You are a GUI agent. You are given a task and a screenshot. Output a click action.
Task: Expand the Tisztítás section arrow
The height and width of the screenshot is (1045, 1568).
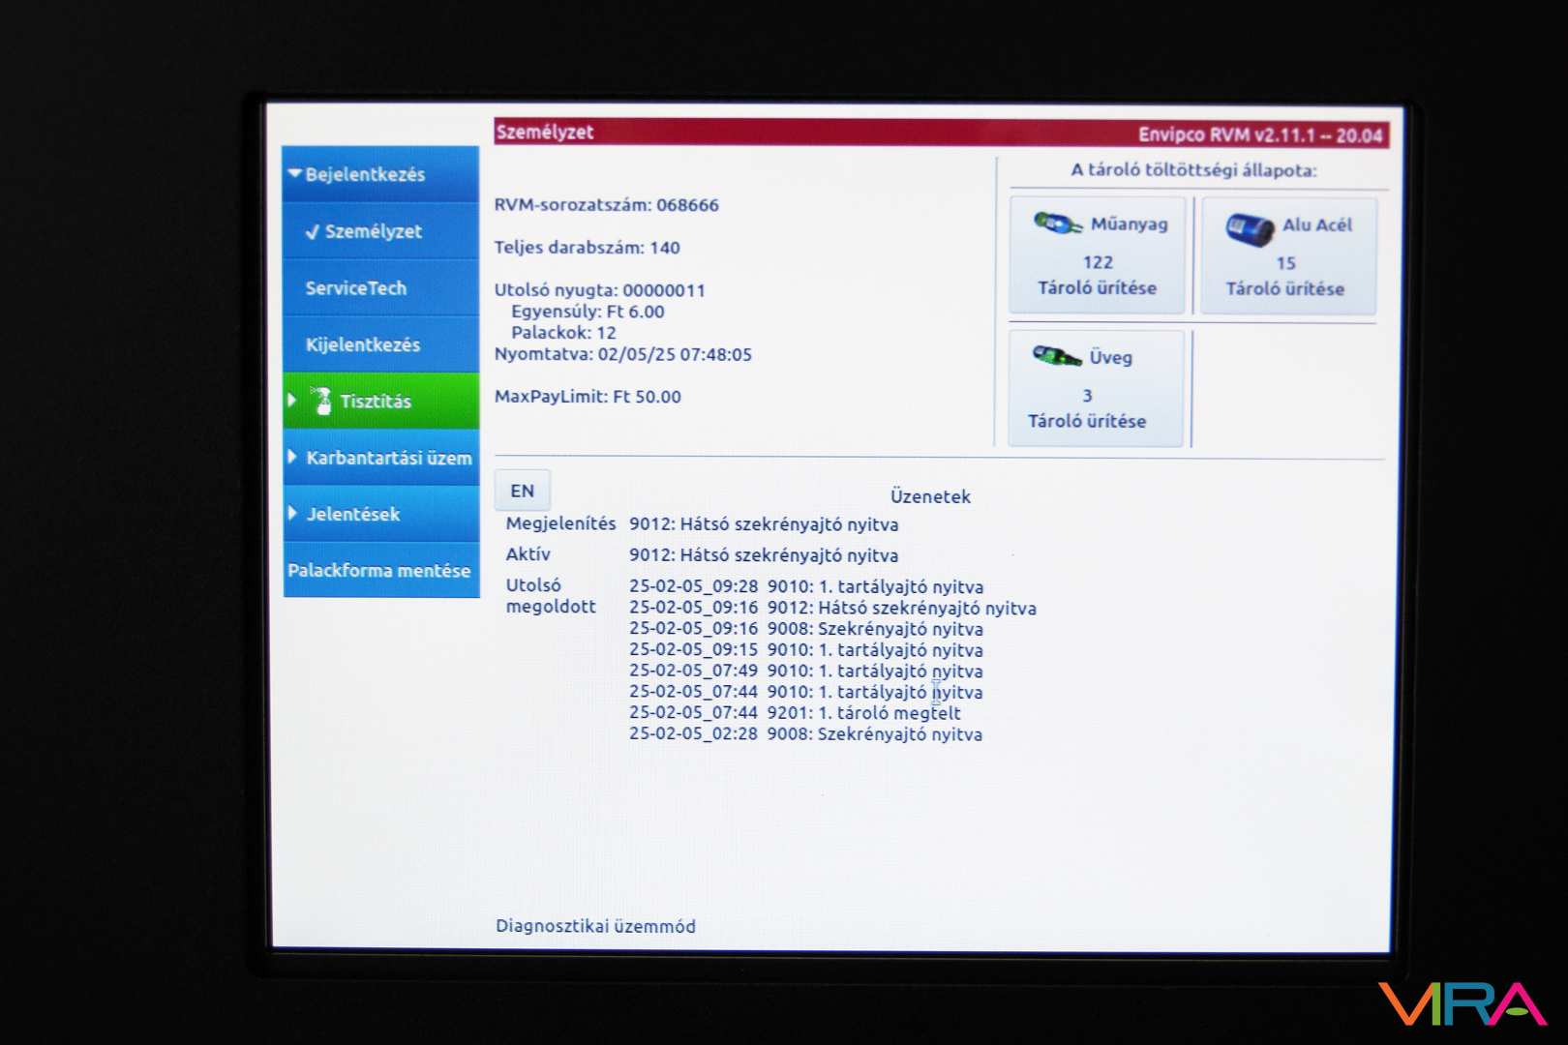click(x=292, y=401)
